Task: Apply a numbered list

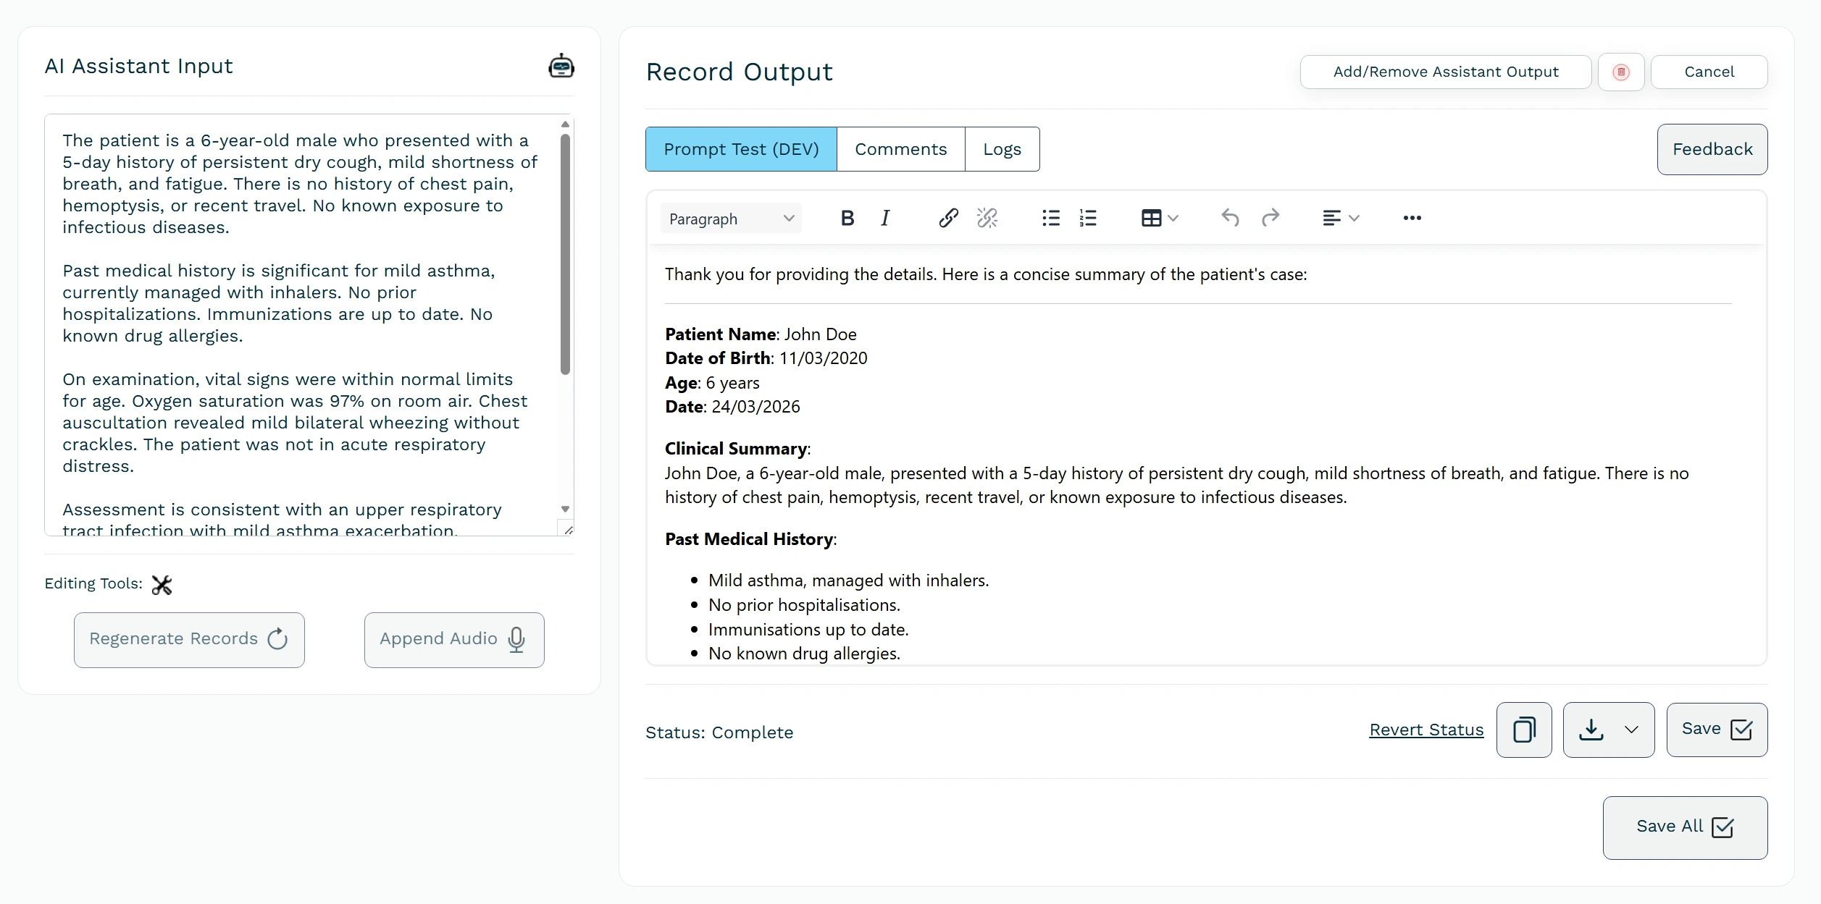Action: (x=1089, y=218)
